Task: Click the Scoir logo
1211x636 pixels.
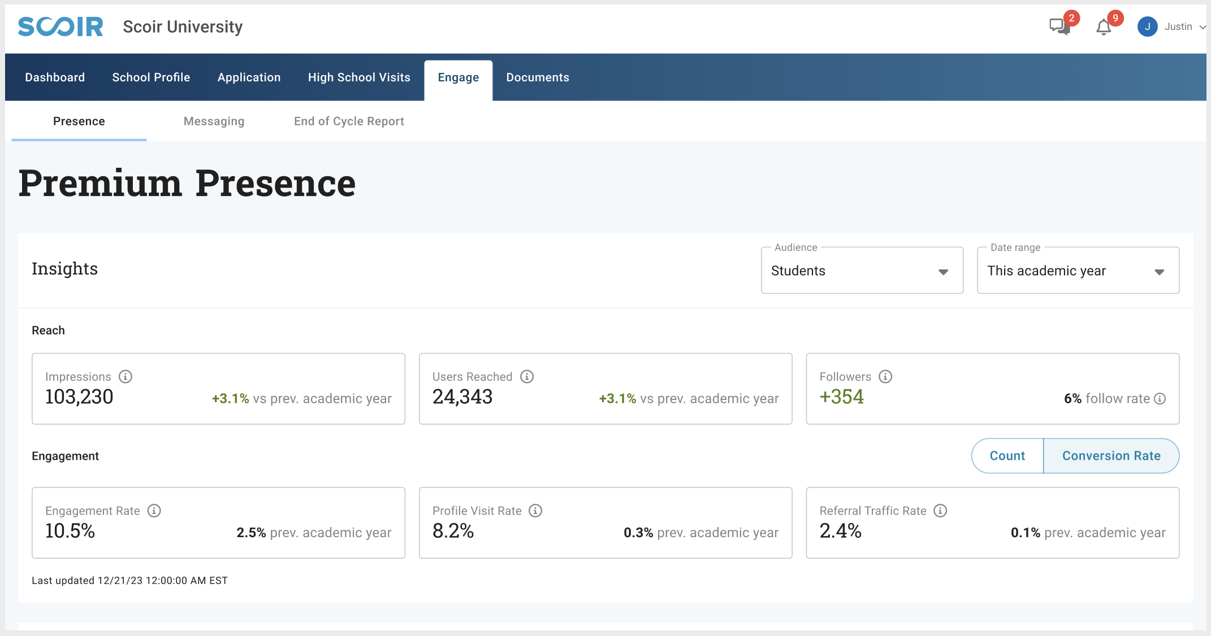Action: coord(60,27)
